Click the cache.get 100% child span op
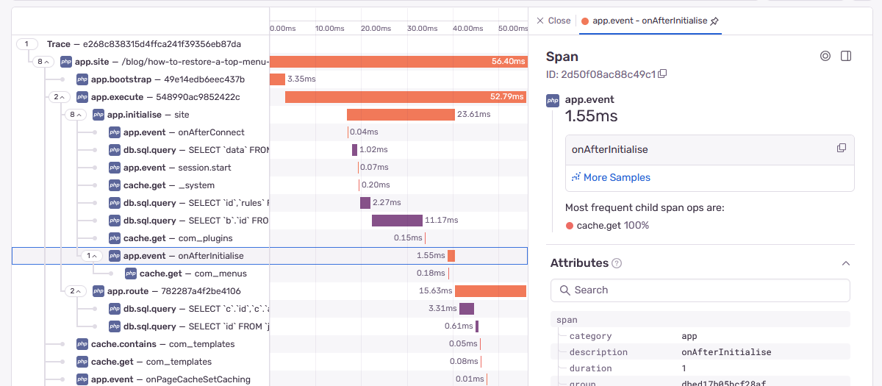 (607, 226)
